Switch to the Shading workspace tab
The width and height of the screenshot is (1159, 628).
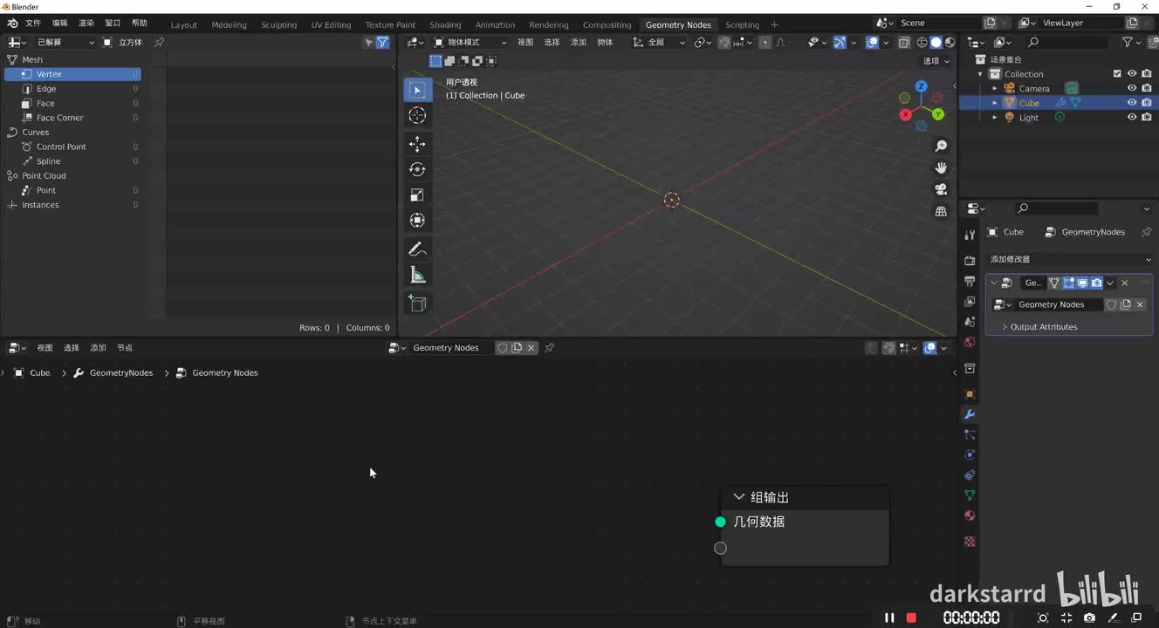click(445, 24)
